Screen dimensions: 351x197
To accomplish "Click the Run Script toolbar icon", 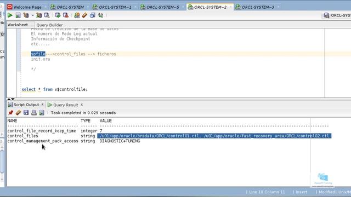I will click(18, 15).
